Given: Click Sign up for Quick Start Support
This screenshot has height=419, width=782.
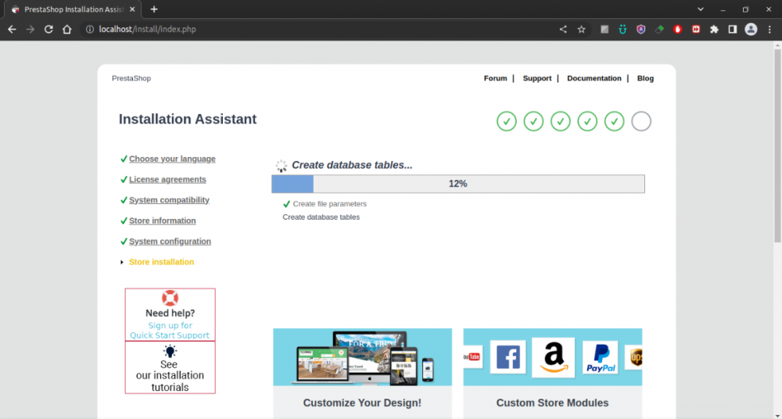Looking at the screenshot, I should (170, 331).
